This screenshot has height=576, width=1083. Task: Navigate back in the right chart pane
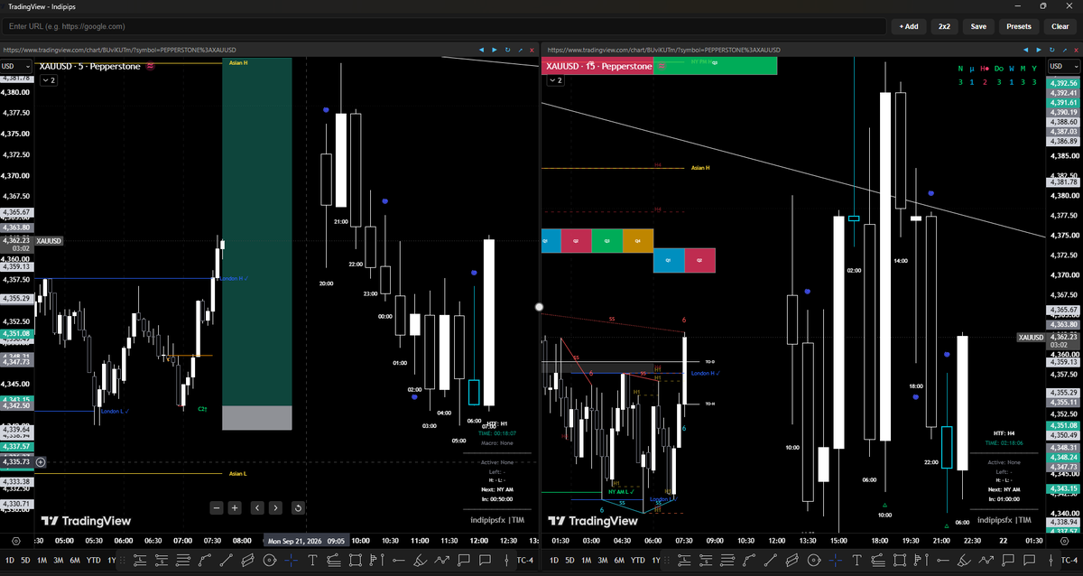pyautogui.click(x=1025, y=50)
